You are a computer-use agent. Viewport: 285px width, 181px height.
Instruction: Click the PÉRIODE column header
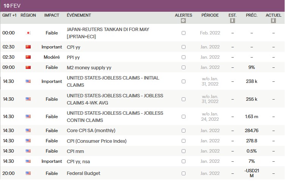(210, 15)
